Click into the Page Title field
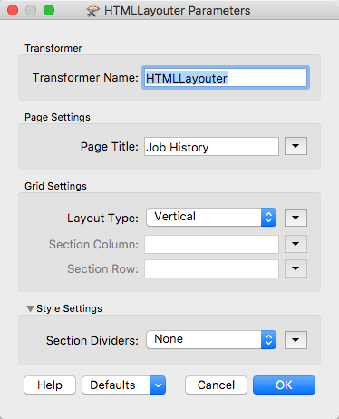This screenshot has height=419, width=339. (x=211, y=147)
